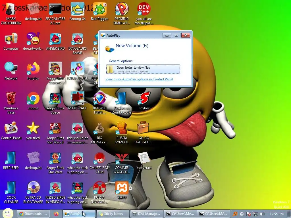Open 'View more AutoPlay options in Control Panel' link
This screenshot has height=218, width=291.
[x=139, y=79]
